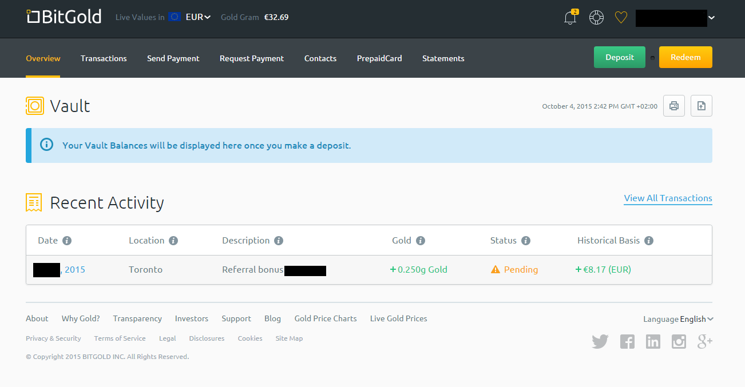Image resolution: width=745 pixels, height=387 pixels.
Task: Open Privacy & Security link
Action: click(53, 338)
